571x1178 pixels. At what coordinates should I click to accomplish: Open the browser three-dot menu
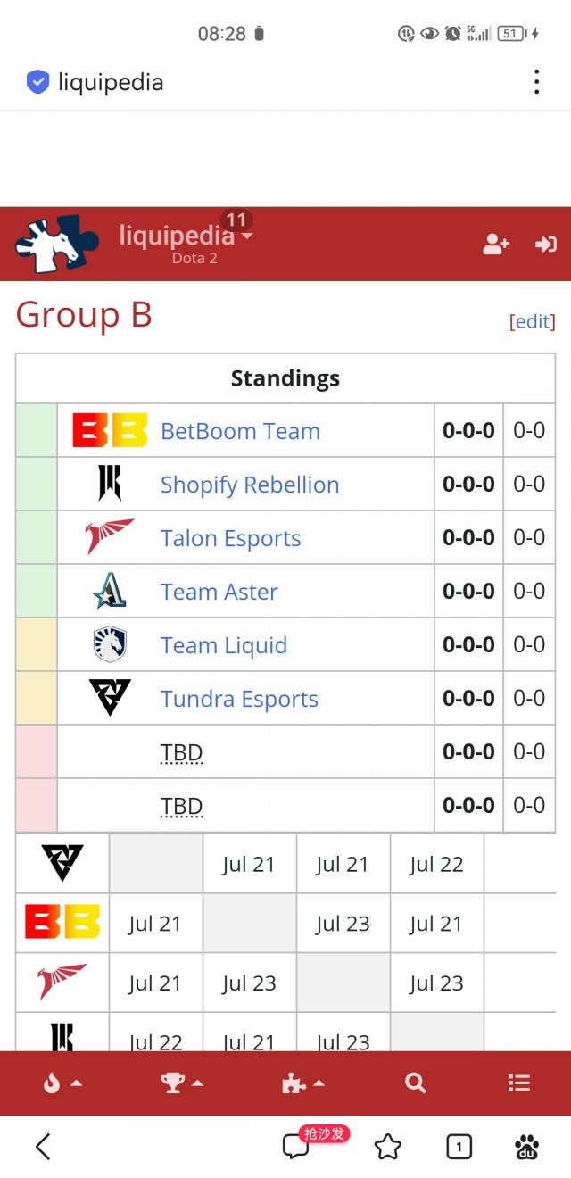click(x=536, y=82)
